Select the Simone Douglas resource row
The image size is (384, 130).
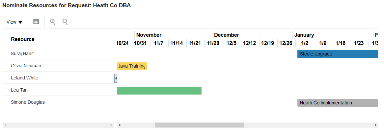pos(58,102)
